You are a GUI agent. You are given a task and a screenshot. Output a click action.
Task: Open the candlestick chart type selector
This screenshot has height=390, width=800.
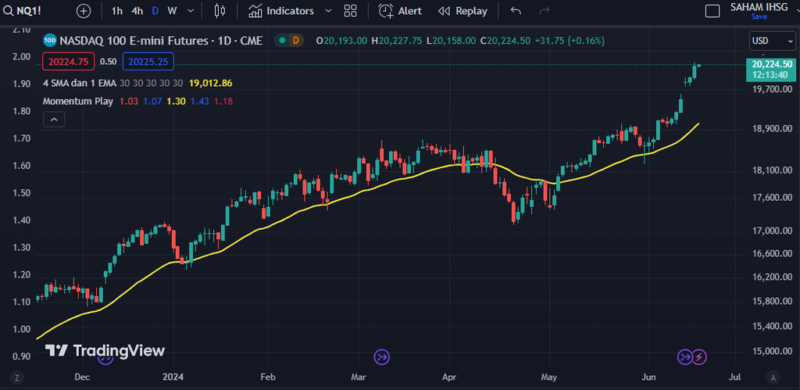[x=220, y=11]
